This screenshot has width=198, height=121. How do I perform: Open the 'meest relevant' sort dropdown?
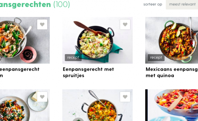pyautogui.click(x=182, y=5)
